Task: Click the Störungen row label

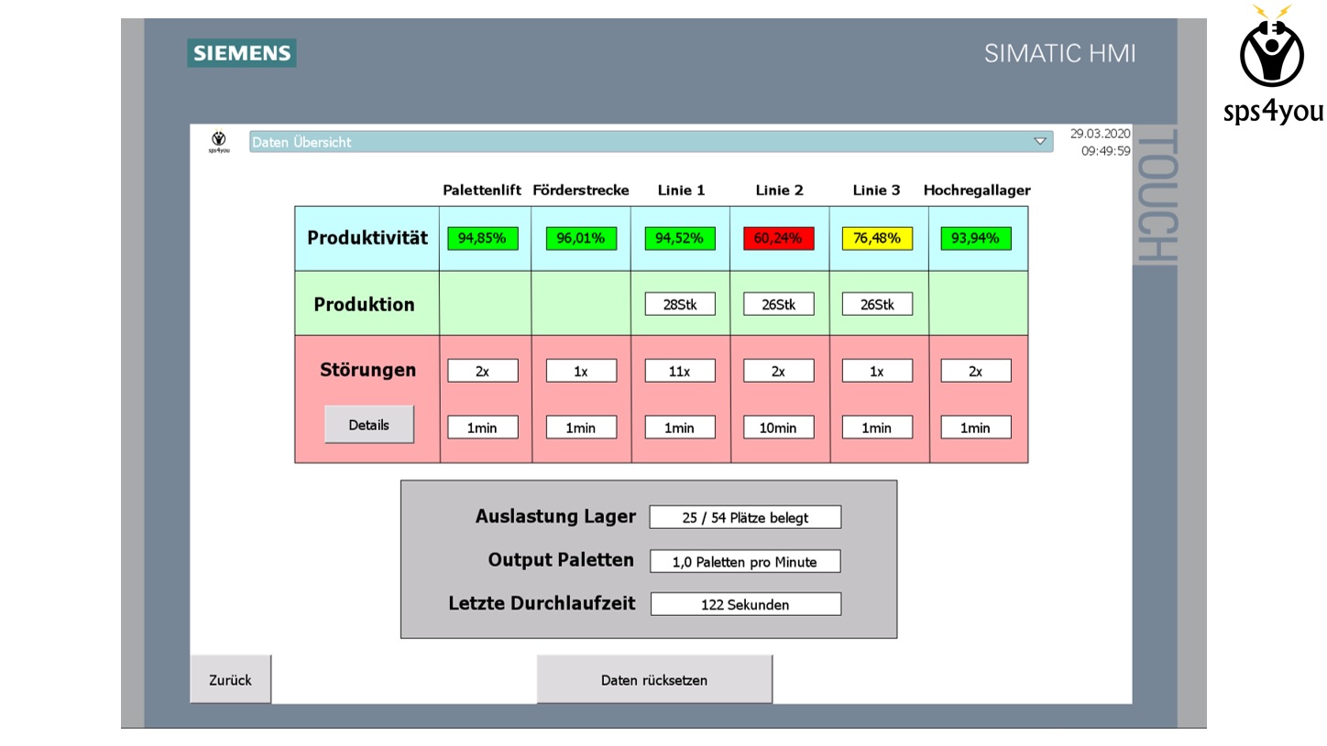Action: coord(367,370)
